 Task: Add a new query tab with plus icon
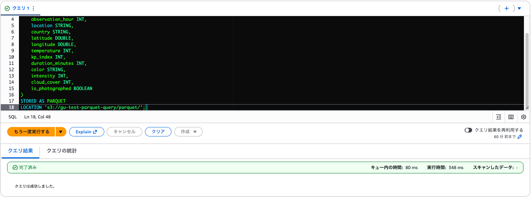(x=507, y=8)
